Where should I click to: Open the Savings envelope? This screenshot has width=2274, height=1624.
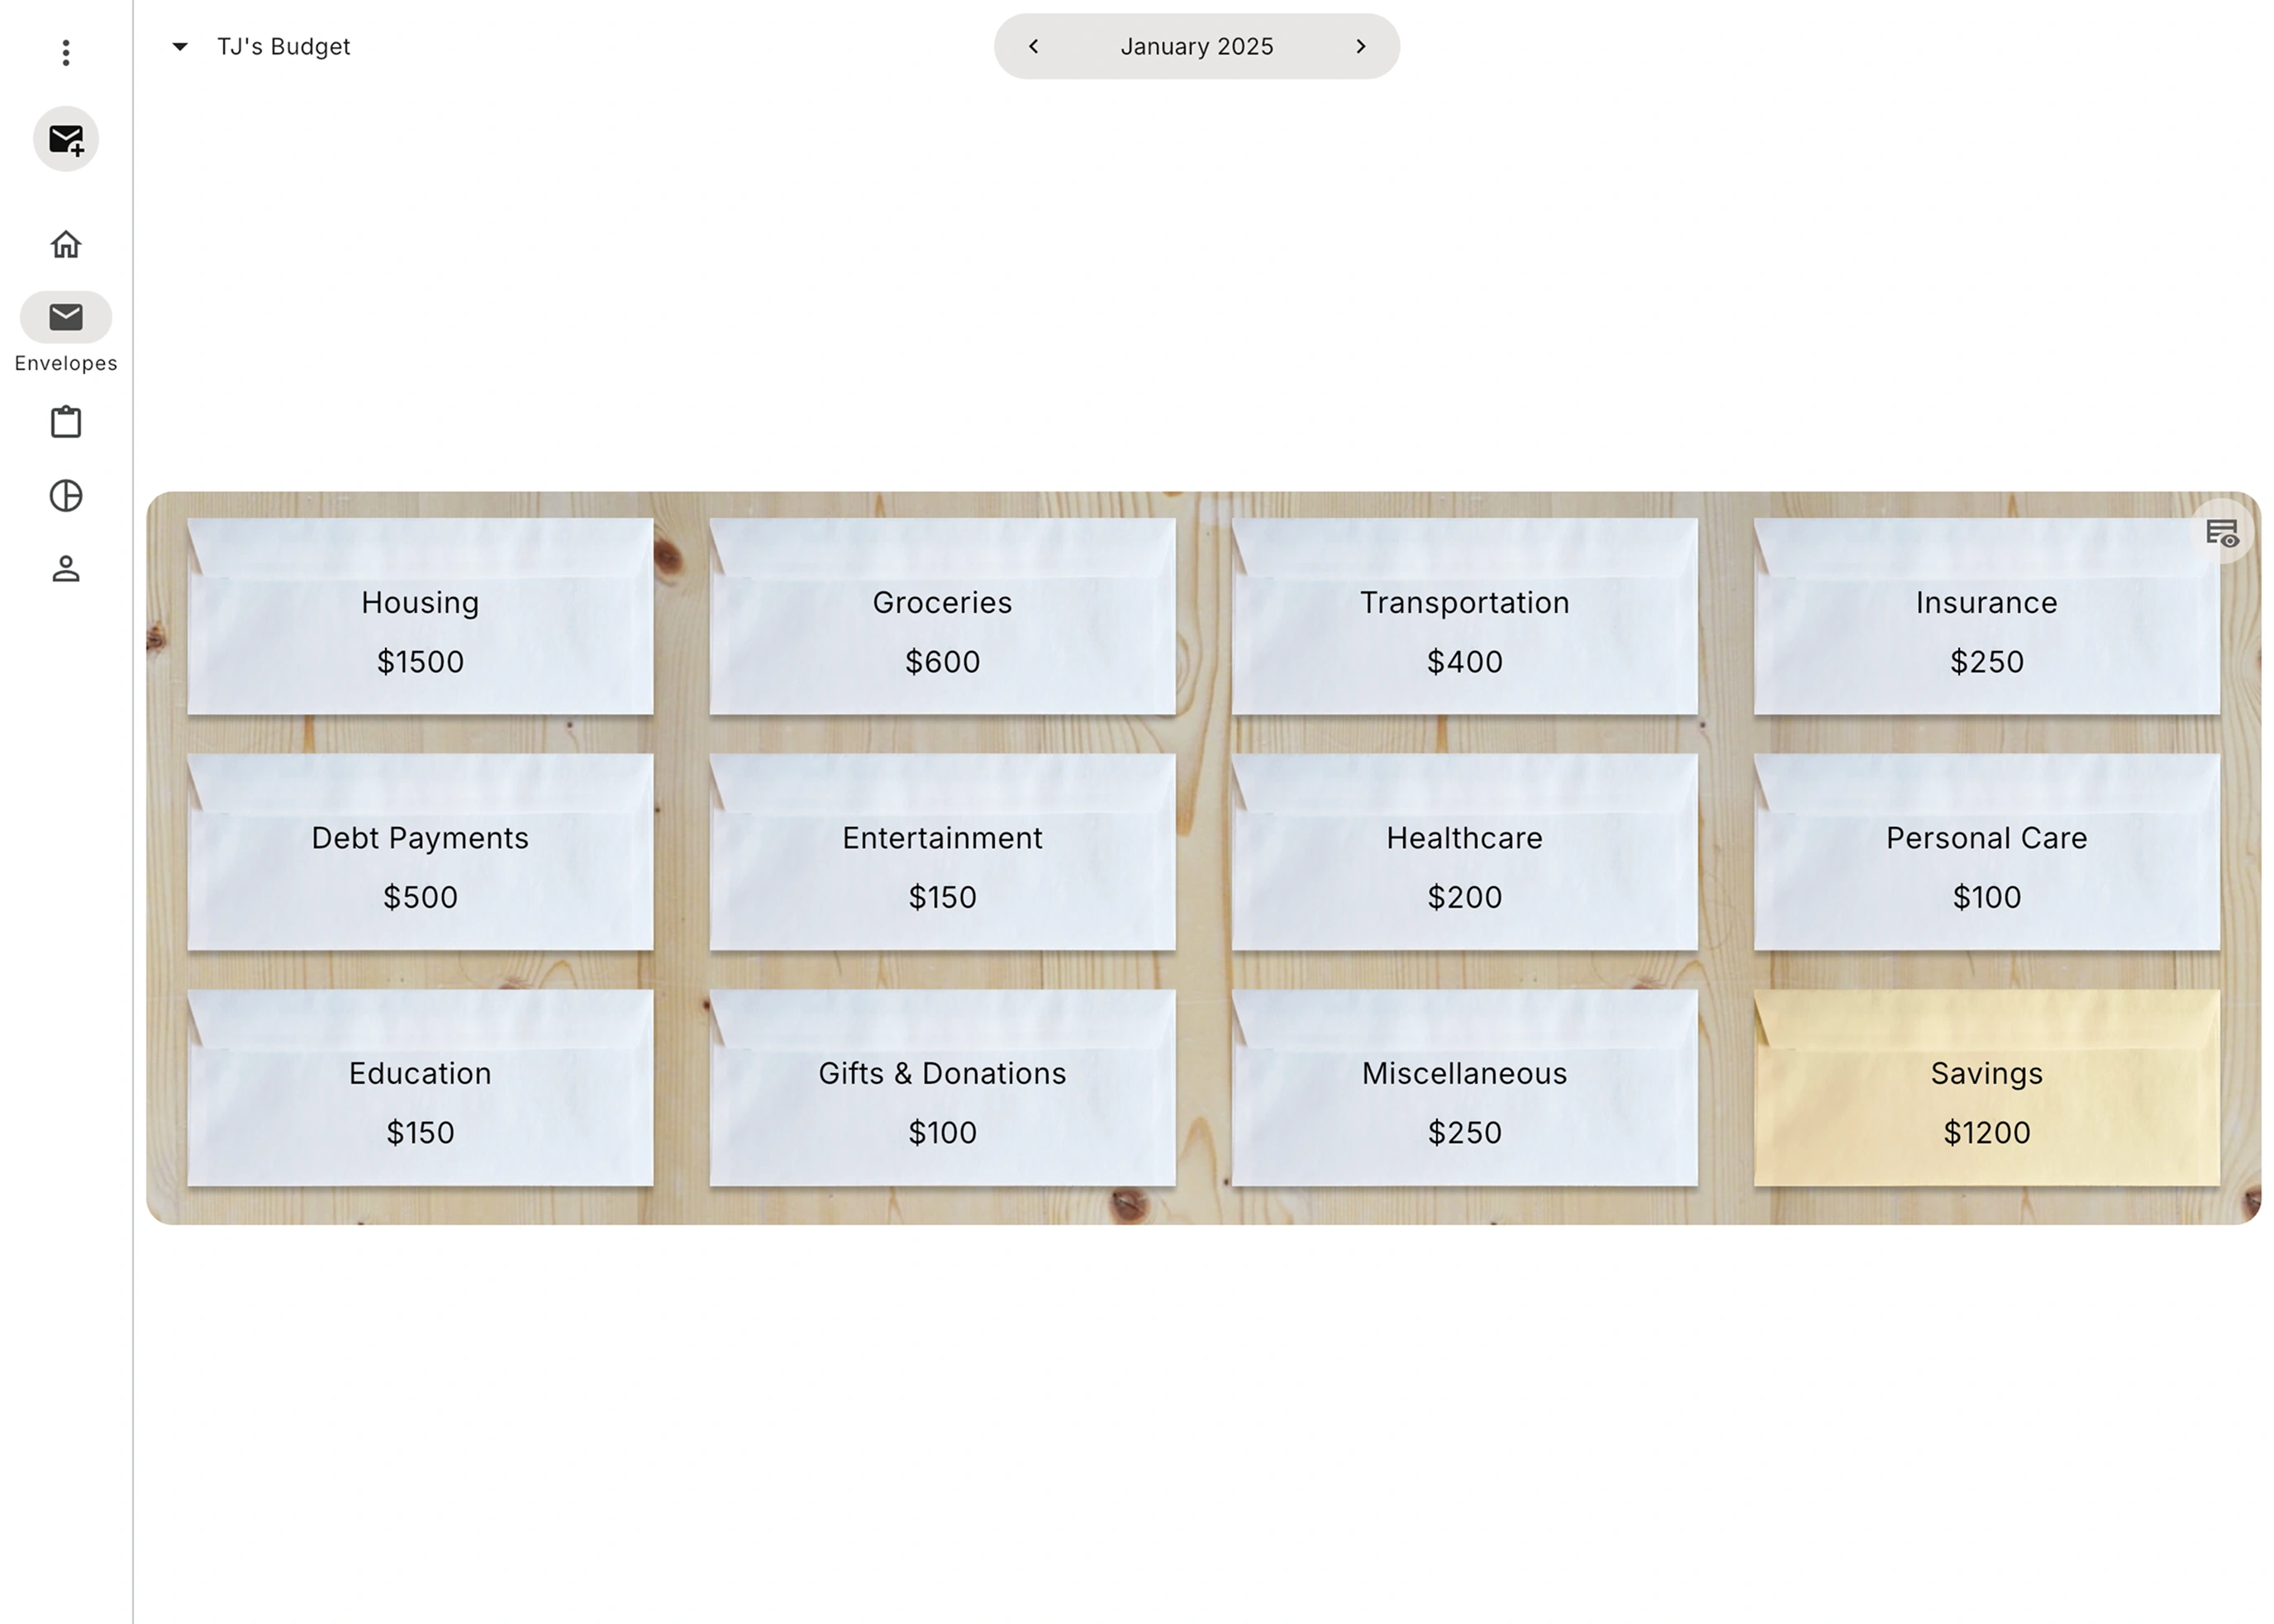(x=1987, y=1090)
